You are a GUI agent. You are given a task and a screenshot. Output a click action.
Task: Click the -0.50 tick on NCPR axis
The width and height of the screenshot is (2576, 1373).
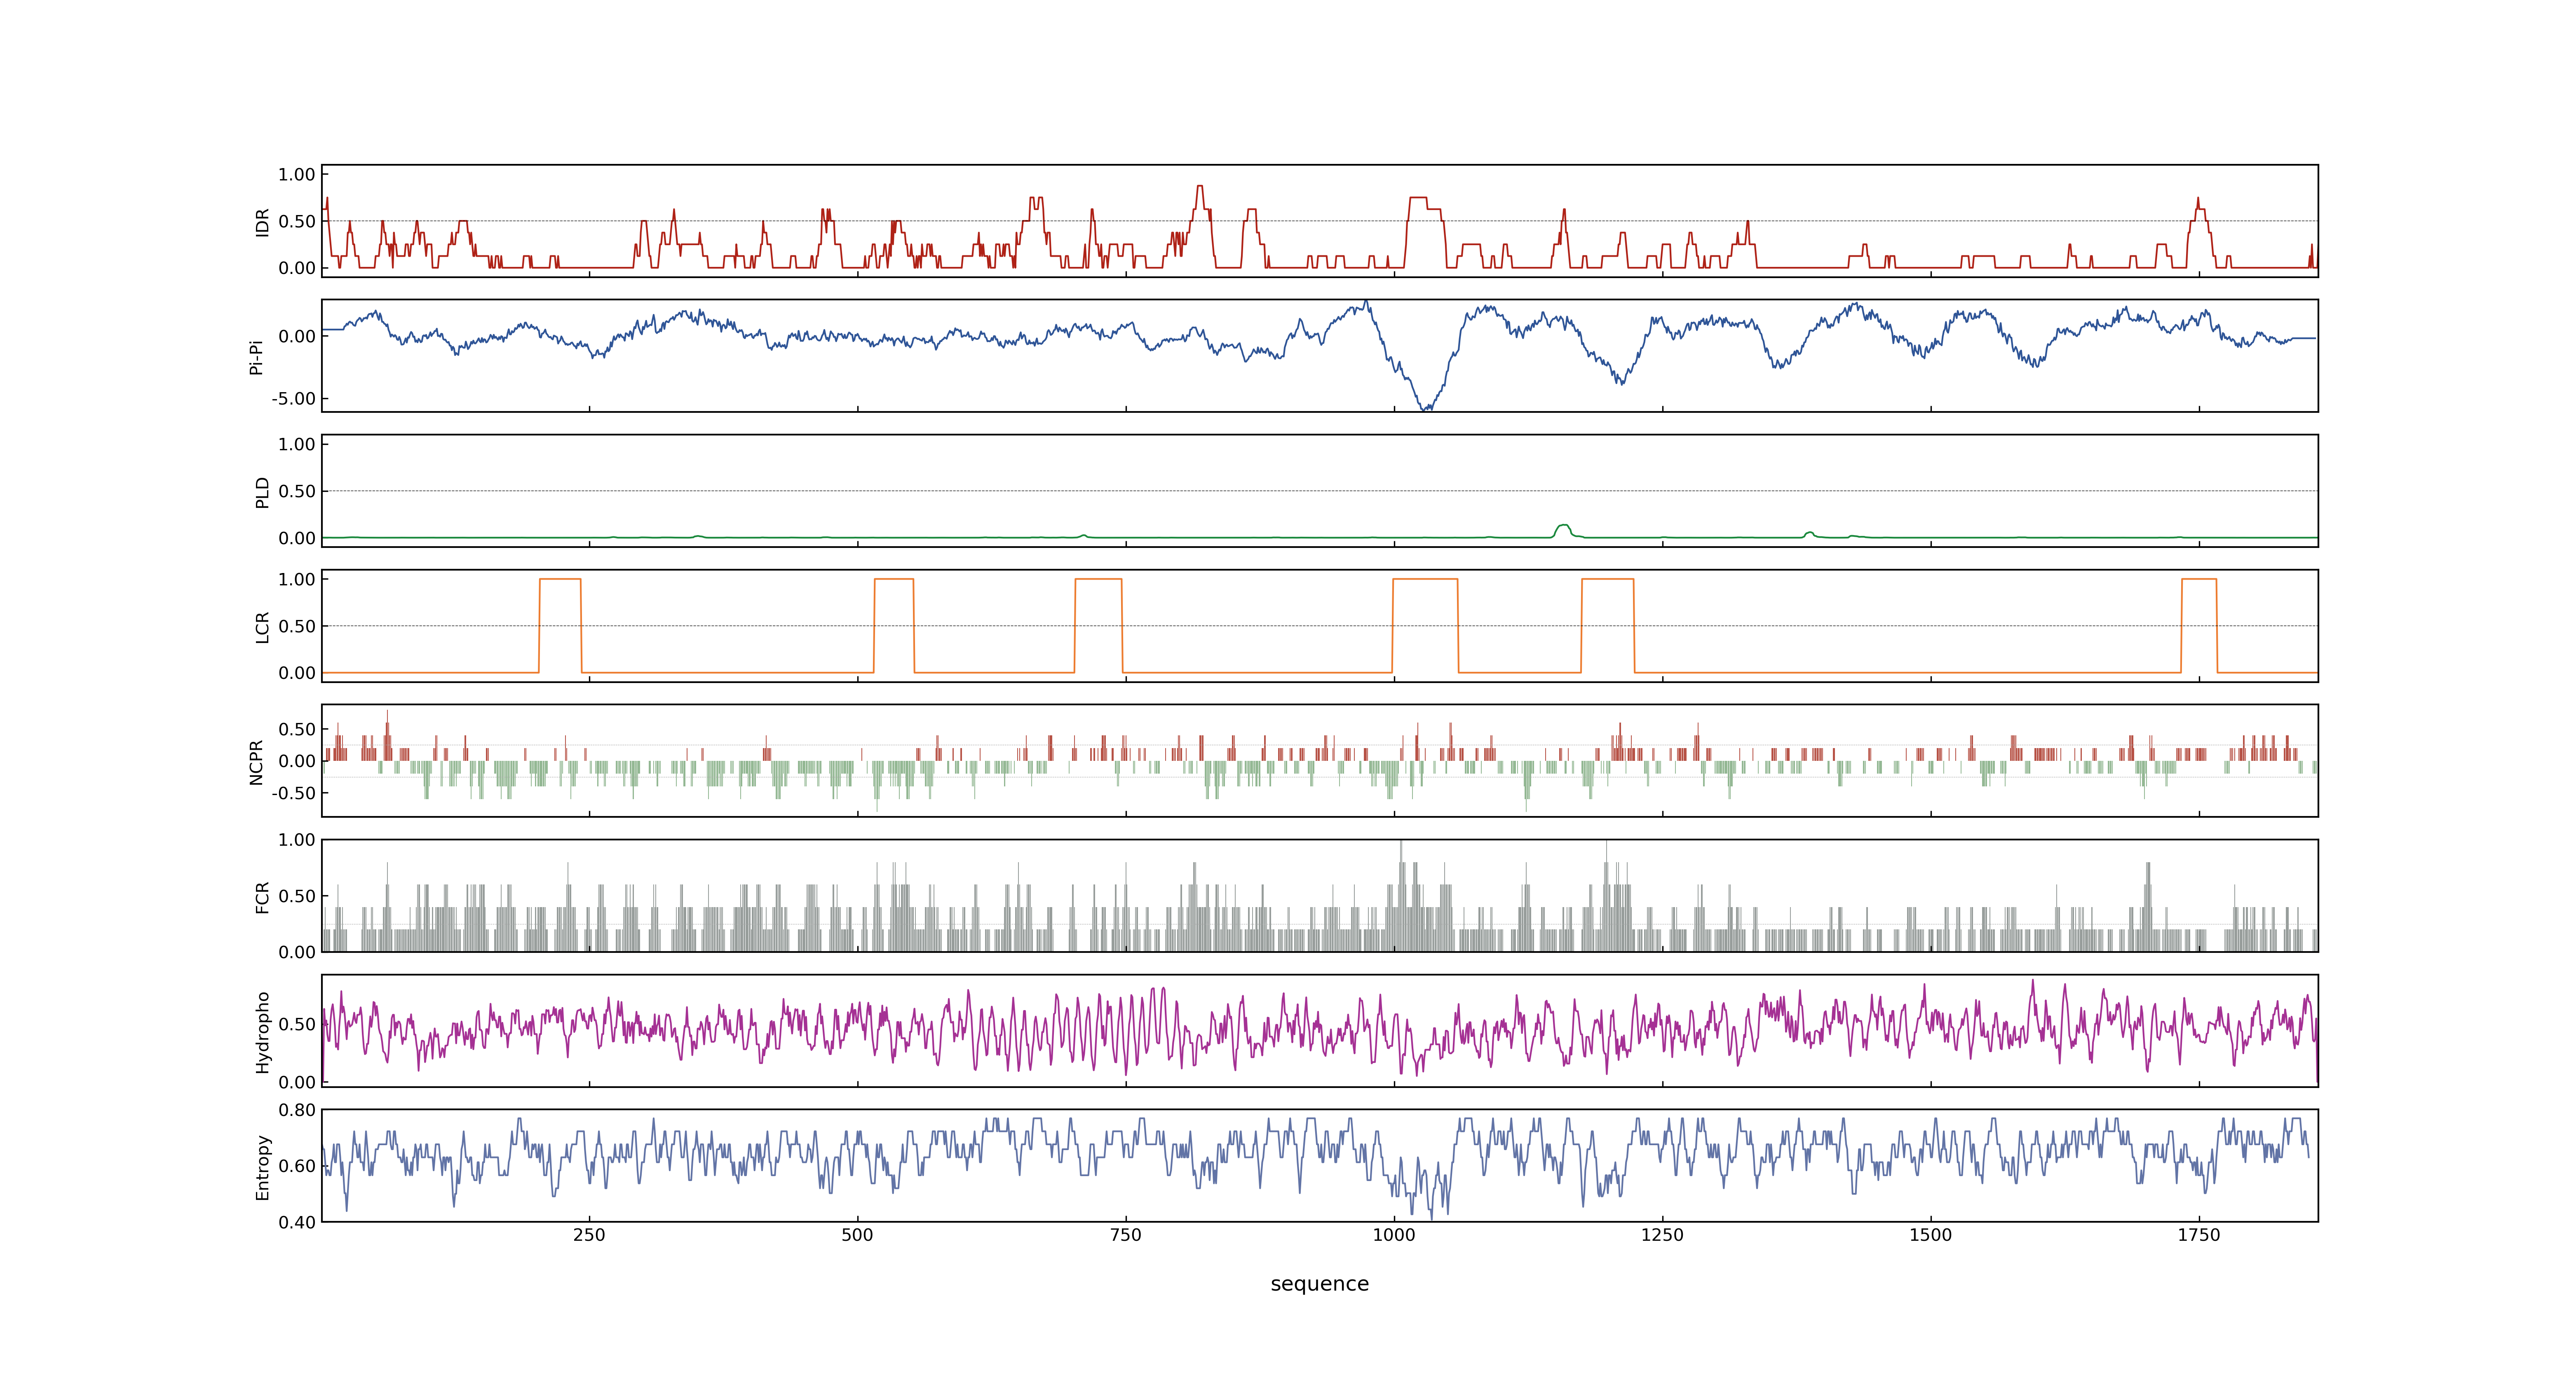pos(293,793)
